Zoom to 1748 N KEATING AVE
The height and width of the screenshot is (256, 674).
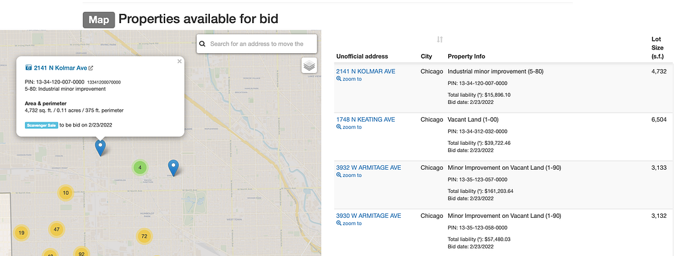pos(349,127)
